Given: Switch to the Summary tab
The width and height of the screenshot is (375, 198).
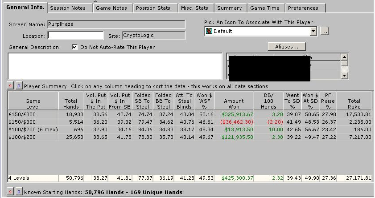Looking at the screenshot, I should coord(230,8).
